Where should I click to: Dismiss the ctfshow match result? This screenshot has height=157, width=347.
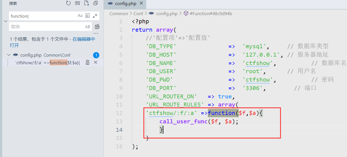(x=95, y=62)
